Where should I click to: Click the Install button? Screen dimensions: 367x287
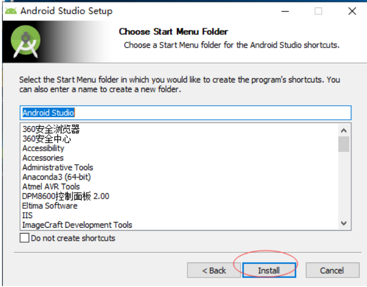[269, 270]
